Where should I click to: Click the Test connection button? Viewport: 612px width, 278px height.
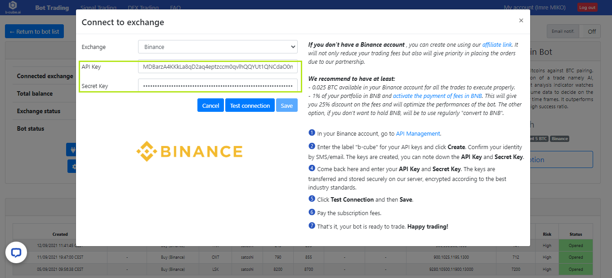[x=250, y=106]
